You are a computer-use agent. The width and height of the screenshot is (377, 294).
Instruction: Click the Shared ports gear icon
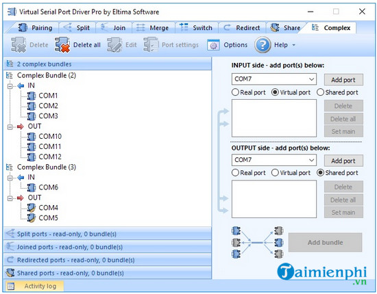click(x=10, y=273)
